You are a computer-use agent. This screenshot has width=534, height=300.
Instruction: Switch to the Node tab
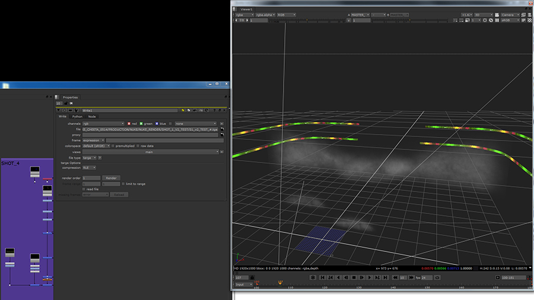click(x=91, y=116)
